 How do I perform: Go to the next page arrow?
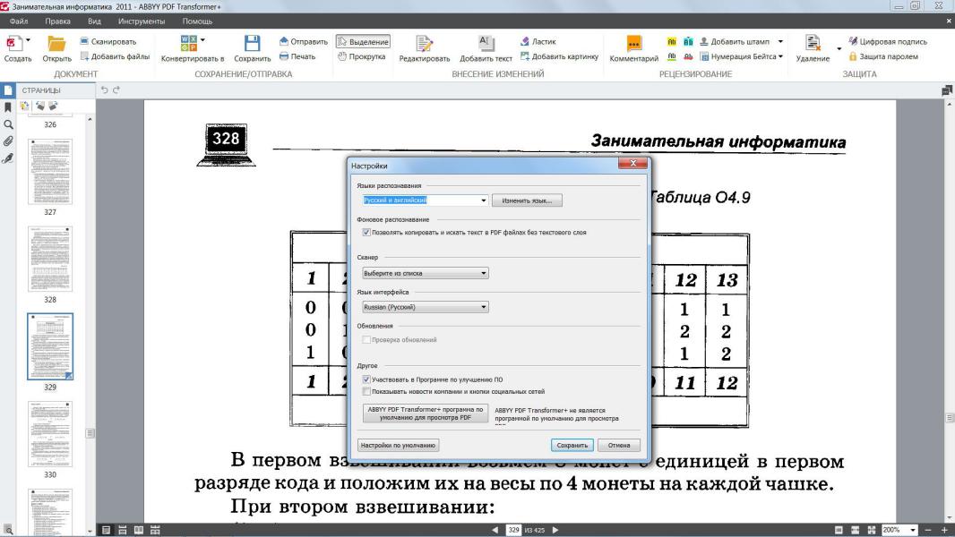tap(555, 531)
